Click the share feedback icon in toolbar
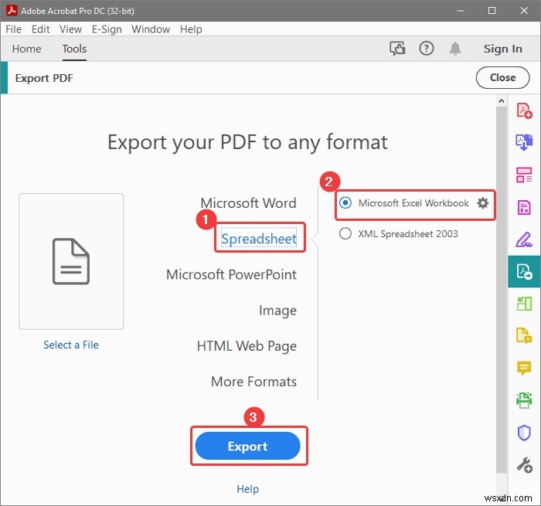 click(x=397, y=49)
